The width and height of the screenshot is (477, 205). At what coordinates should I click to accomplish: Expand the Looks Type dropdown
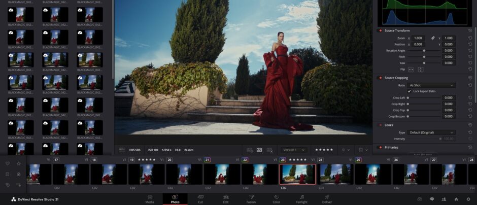tap(431, 132)
